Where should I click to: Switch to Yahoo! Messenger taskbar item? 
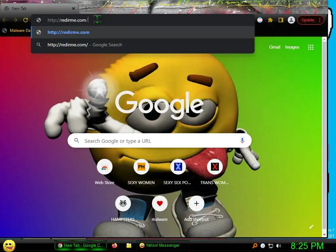[x=162, y=245]
